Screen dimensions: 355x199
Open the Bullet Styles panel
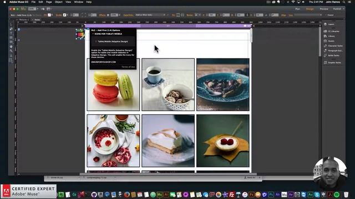coord(333,55)
